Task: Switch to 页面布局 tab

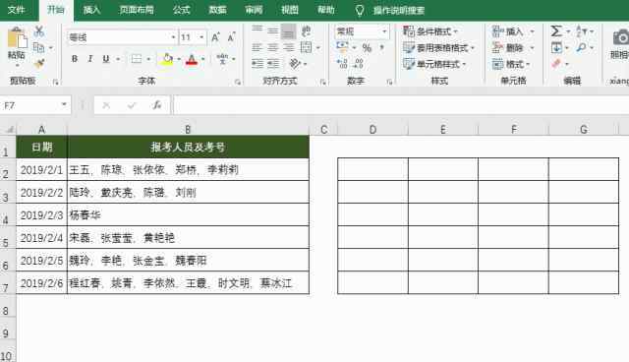Action: pyautogui.click(x=137, y=10)
